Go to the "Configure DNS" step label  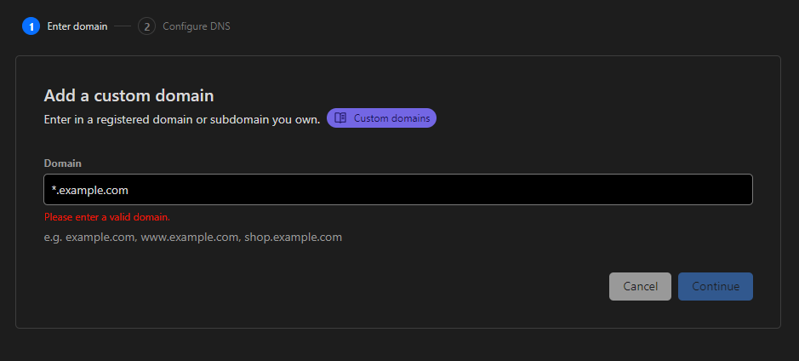tap(197, 26)
